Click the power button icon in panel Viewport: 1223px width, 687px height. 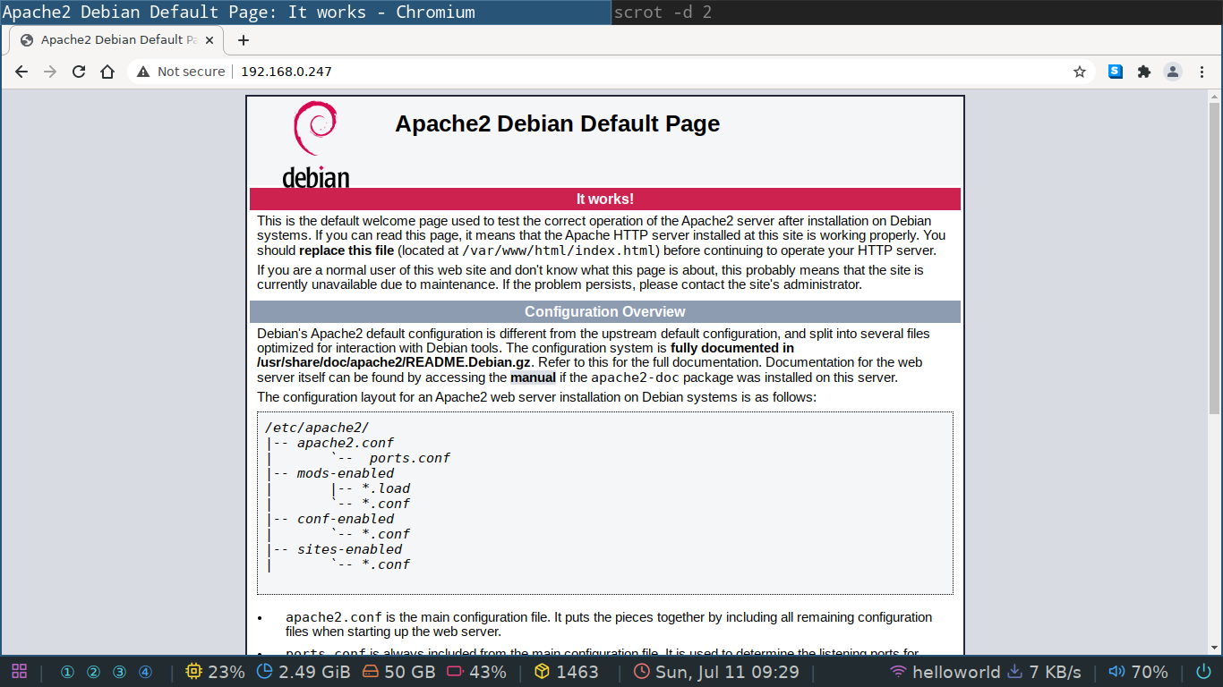click(x=1203, y=672)
